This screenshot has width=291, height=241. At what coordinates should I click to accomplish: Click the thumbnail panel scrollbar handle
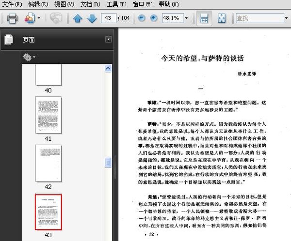109,163
